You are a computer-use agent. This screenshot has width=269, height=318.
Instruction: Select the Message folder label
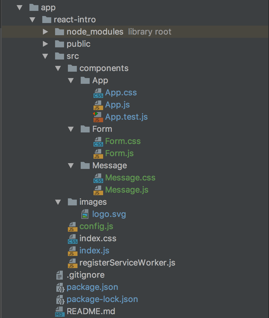[110, 166]
